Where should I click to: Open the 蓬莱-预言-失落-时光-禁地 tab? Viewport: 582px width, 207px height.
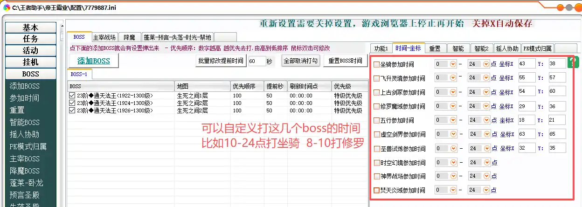point(178,37)
